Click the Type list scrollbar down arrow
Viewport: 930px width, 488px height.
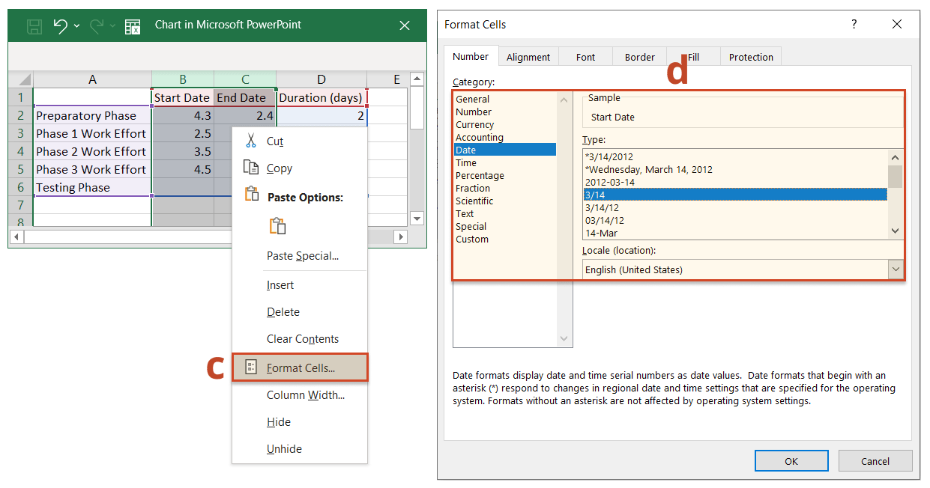(x=895, y=231)
